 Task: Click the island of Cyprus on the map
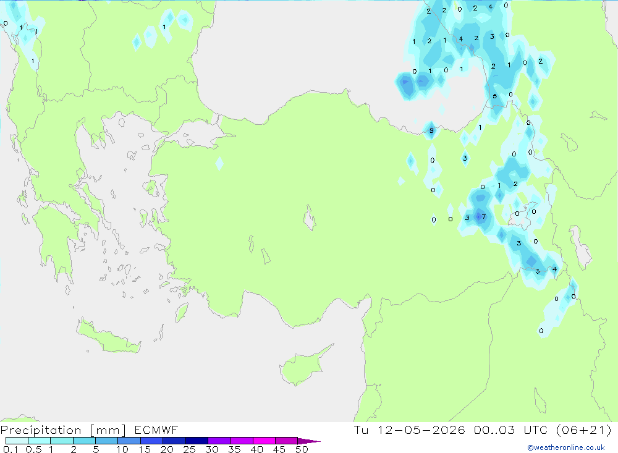click(x=305, y=366)
